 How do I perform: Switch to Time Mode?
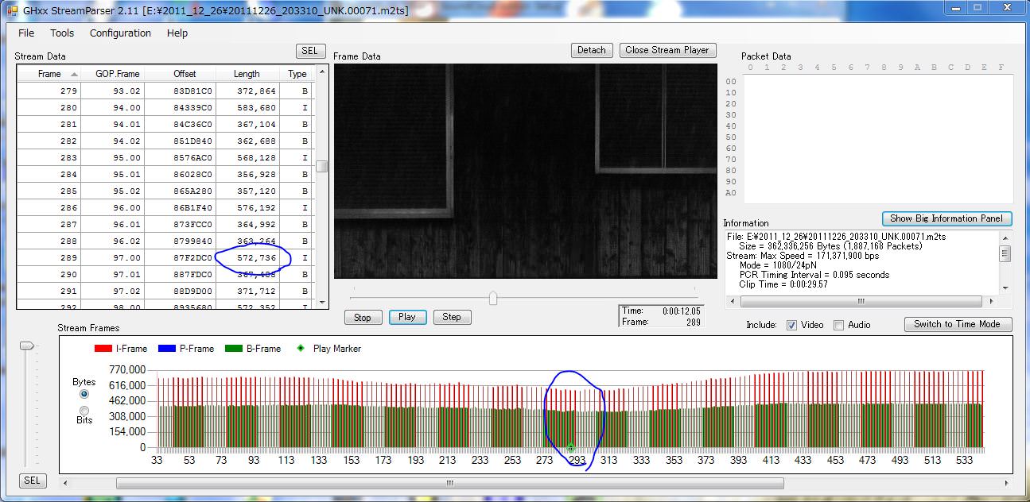tap(957, 324)
